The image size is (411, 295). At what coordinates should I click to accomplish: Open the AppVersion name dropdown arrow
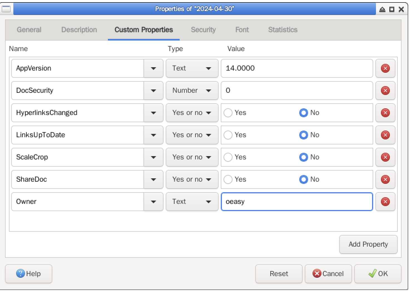[x=153, y=68]
